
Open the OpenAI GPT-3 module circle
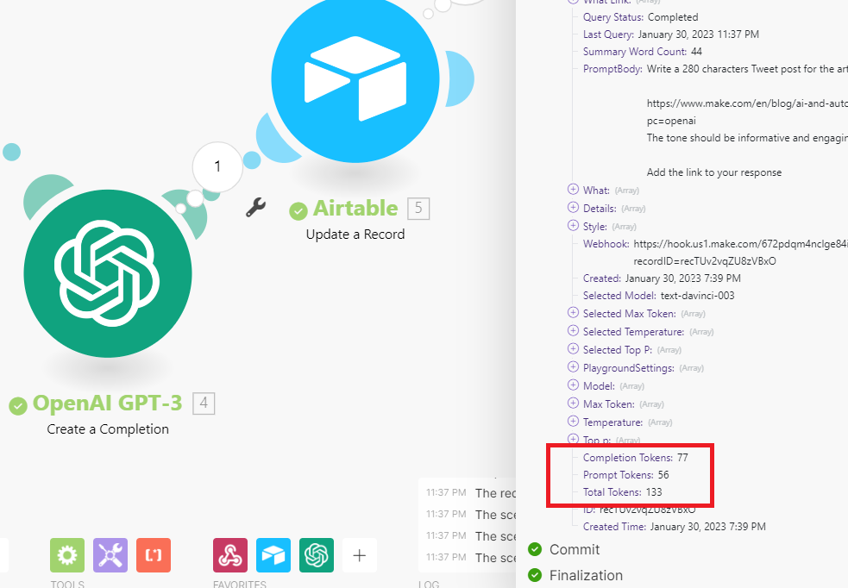coord(108,273)
